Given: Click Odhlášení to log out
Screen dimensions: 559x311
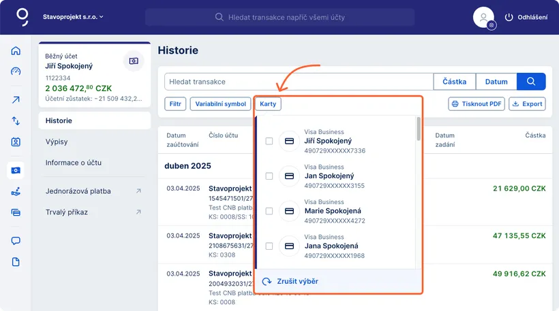Looking at the screenshot, I should pos(526,17).
